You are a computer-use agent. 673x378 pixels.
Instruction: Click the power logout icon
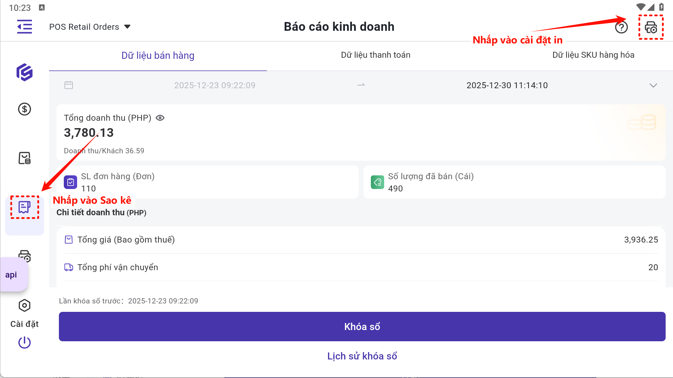25,342
